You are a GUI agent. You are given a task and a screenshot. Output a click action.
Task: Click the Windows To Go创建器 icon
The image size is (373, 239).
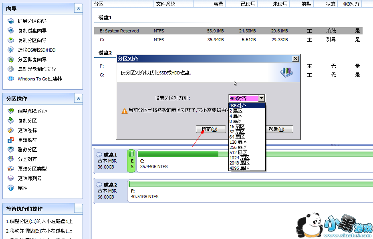[11, 78]
